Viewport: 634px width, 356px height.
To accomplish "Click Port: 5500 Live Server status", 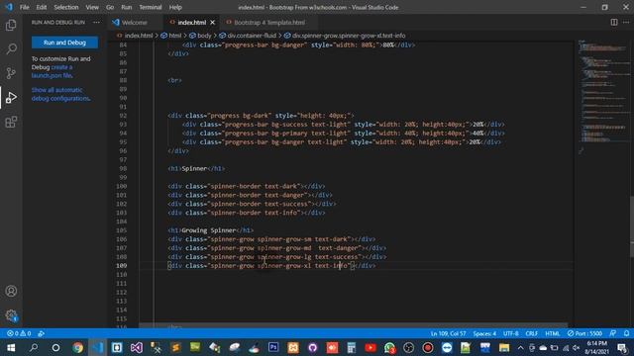I will point(584,333).
